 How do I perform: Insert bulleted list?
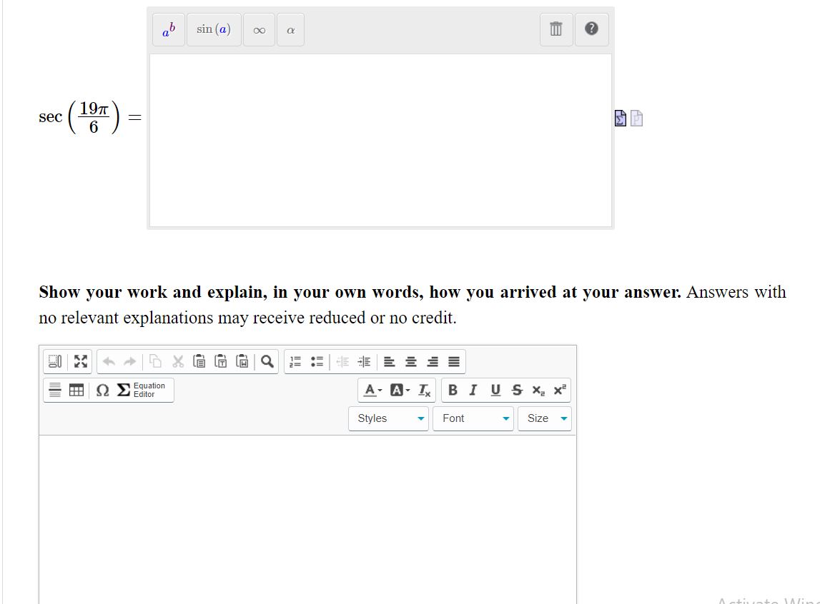click(317, 361)
